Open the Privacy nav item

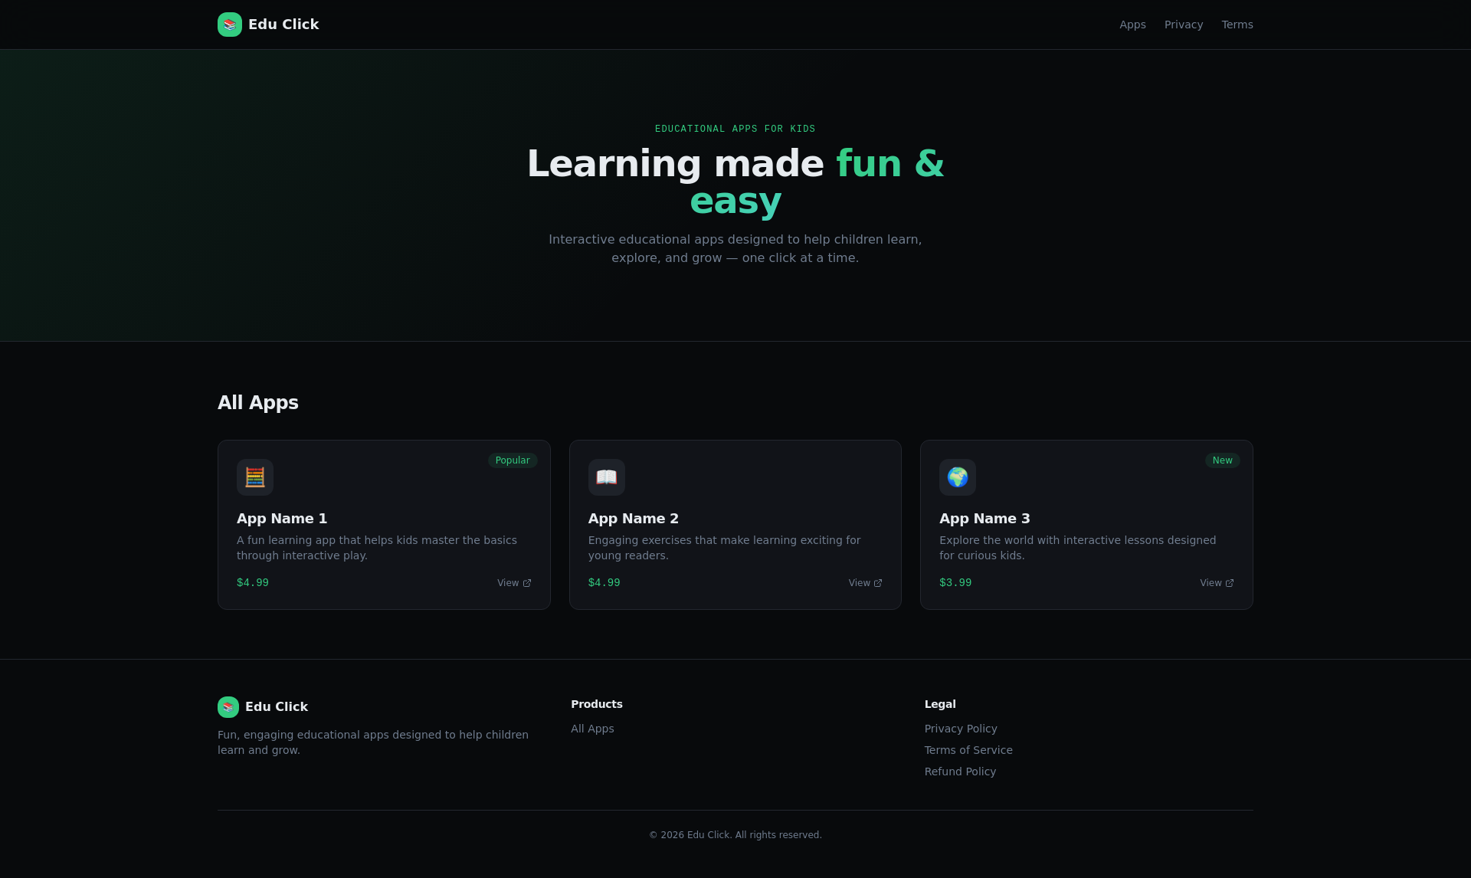coord(1184,25)
